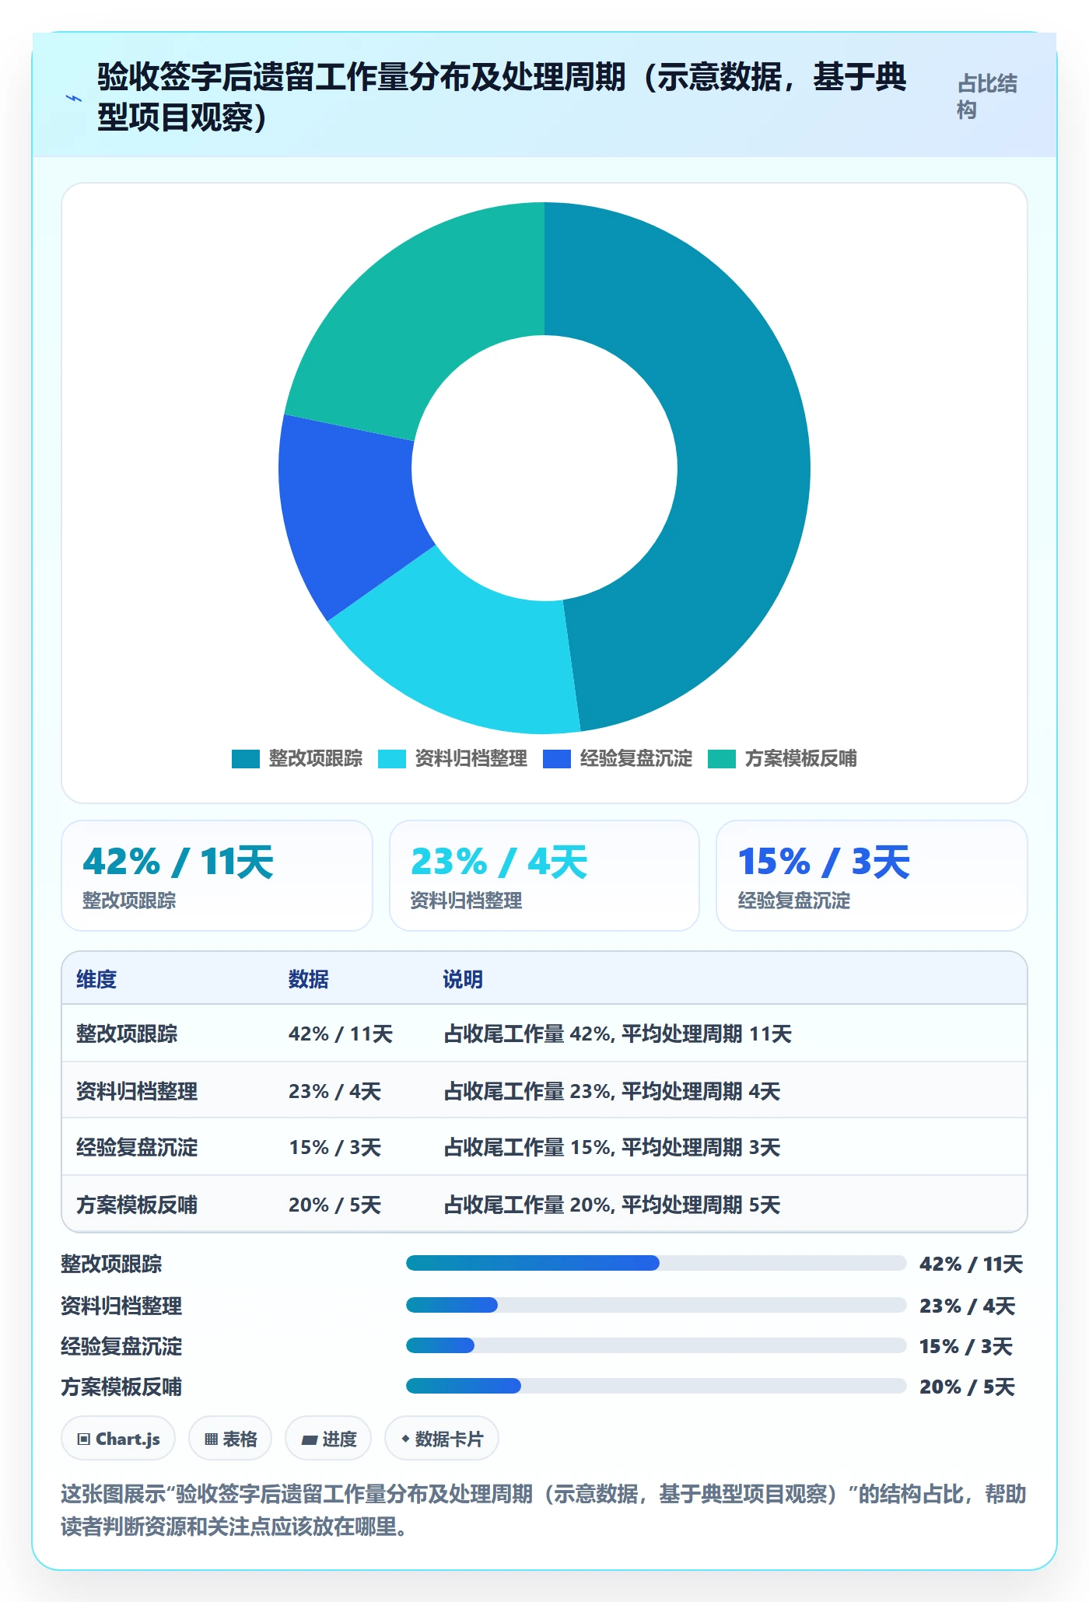Select 经验复盘沉淀 table row name cell
This screenshot has width=1089, height=1602.
pyautogui.click(x=137, y=1147)
